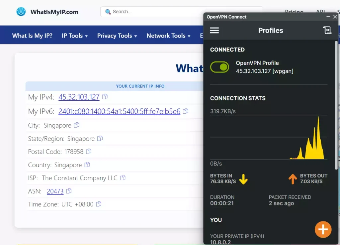Click The Constant Company LLC text
Viewport: 340px width, 245px height.
point(80,178)
